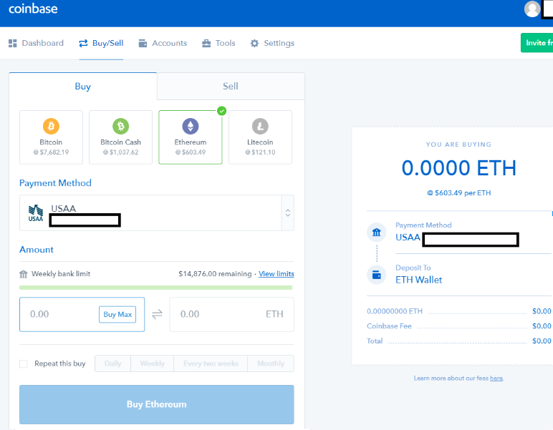The height and width of the screenshot is (430, 553).
Task: Click the Buy/Sell arrows icon
Action: 83,44
